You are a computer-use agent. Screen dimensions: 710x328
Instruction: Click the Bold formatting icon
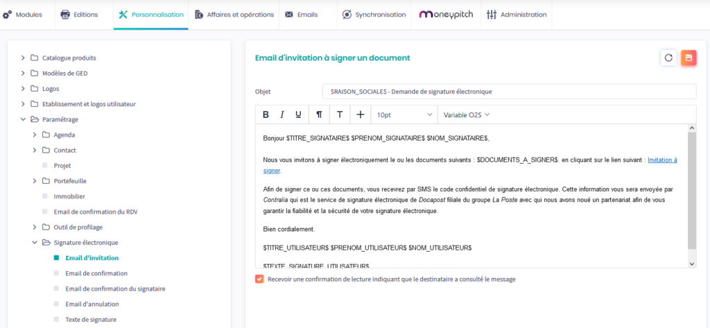click(x=266, y=114)
